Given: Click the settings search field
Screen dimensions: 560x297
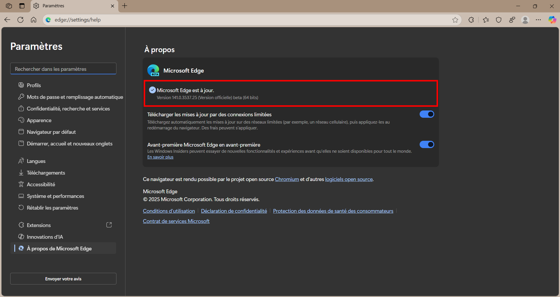Looking at the screenshot, I should (x=63, y=69).
